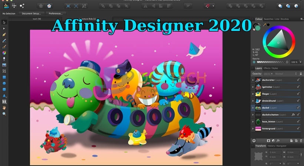
Task: Pick the Hand view tool
Action: 4,108
